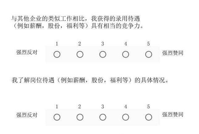The image size is (199, 134).
Task: Click number 4 heading above second scale
Action: (125, 106)
